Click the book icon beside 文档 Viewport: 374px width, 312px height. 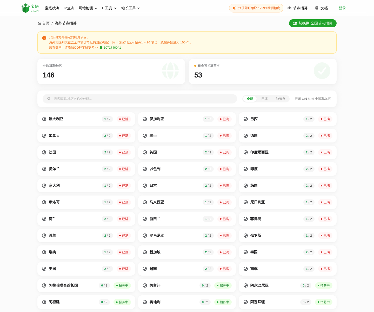point(317,8)
